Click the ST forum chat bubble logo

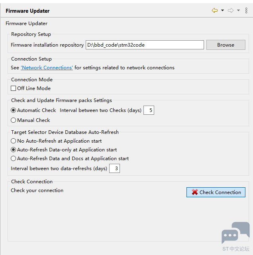coord(235,233)
